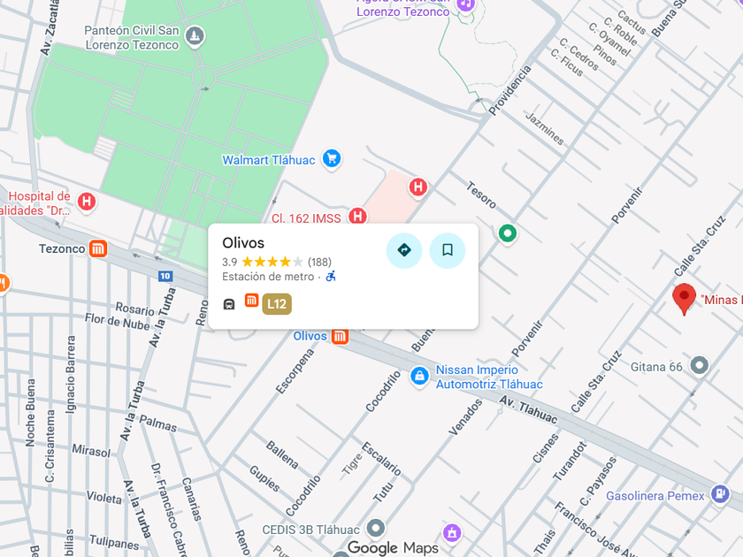The image size is (743, 557).
Task: Save Olivos using the bookmark icon
Action: (448, 250)
